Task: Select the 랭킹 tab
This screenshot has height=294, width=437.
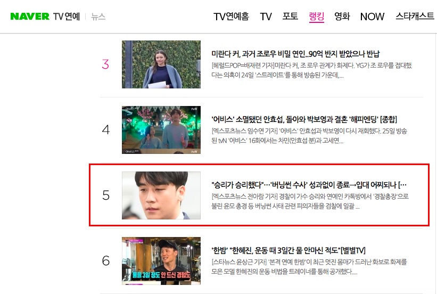Action: 316,17
